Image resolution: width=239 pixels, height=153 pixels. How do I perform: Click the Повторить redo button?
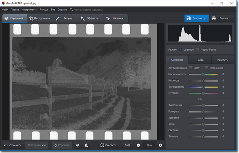click(x=36, y=145)
